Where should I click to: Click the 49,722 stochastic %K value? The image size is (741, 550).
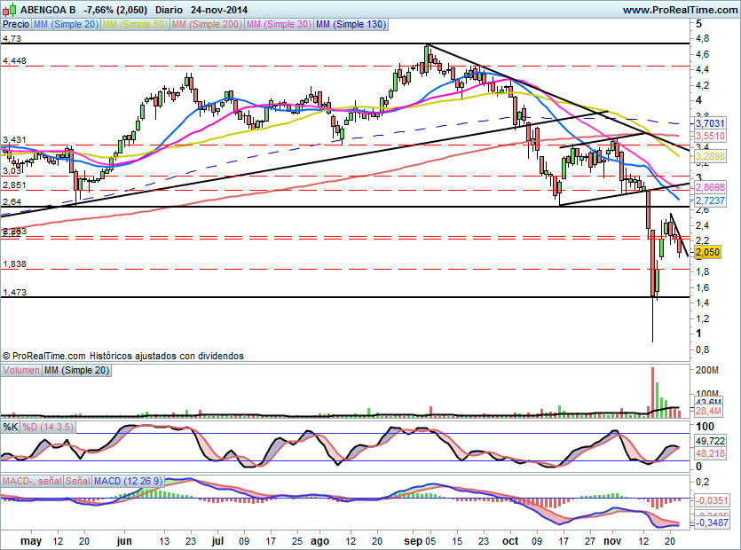[x=710, y=441]
